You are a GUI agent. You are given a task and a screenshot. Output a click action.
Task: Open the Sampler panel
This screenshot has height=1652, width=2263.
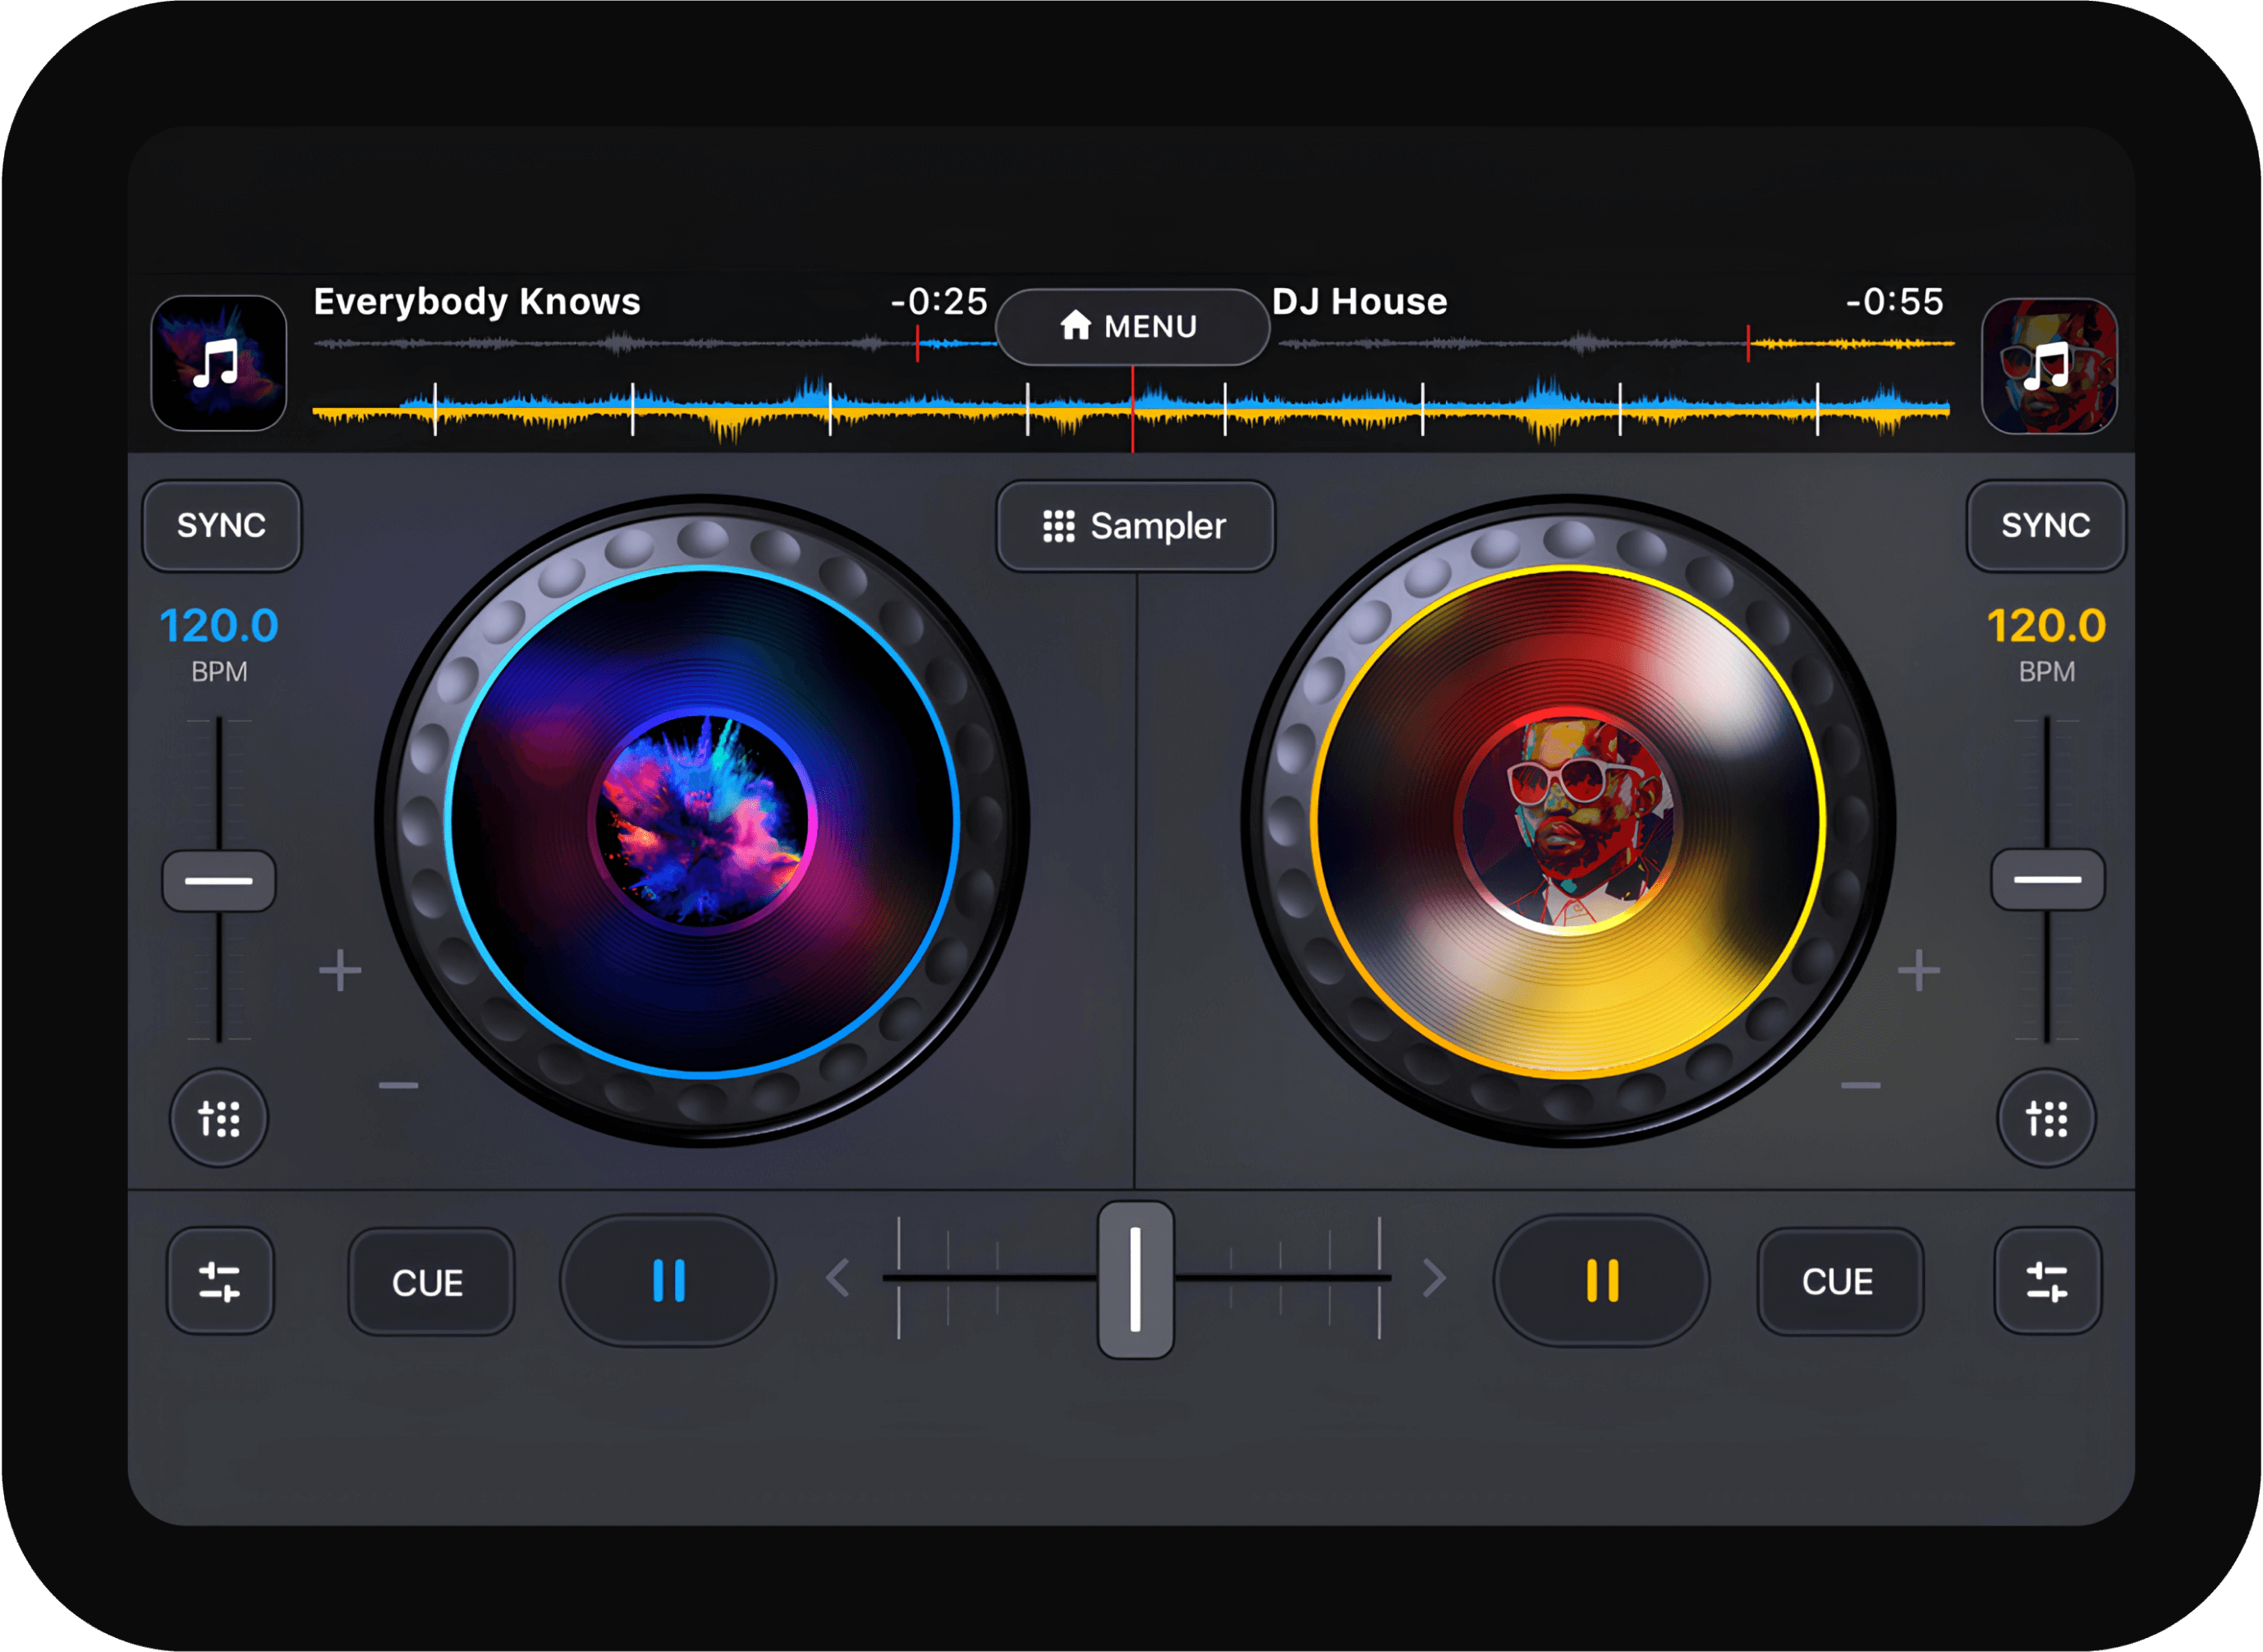coord(1135,526)
